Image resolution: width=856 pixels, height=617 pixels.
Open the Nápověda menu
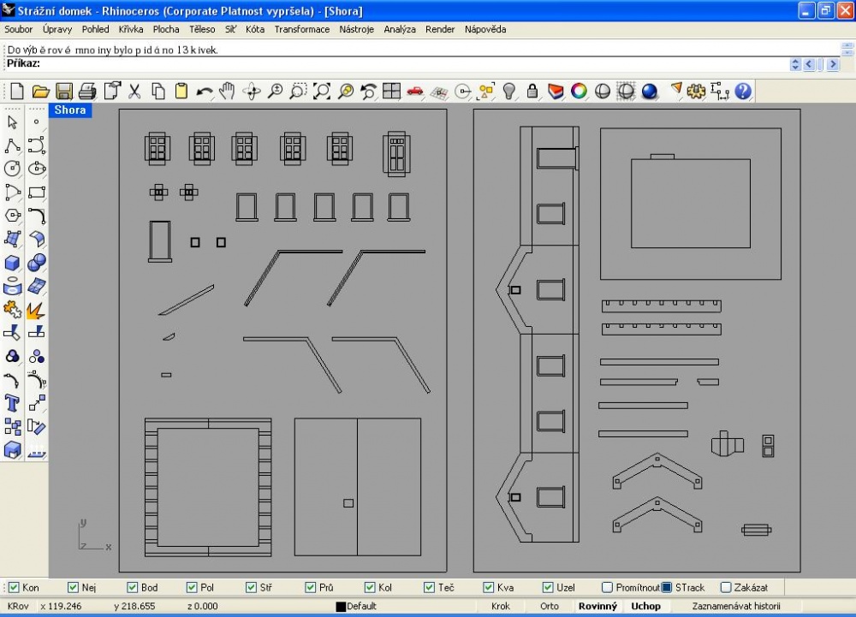[x=485, y=29]
